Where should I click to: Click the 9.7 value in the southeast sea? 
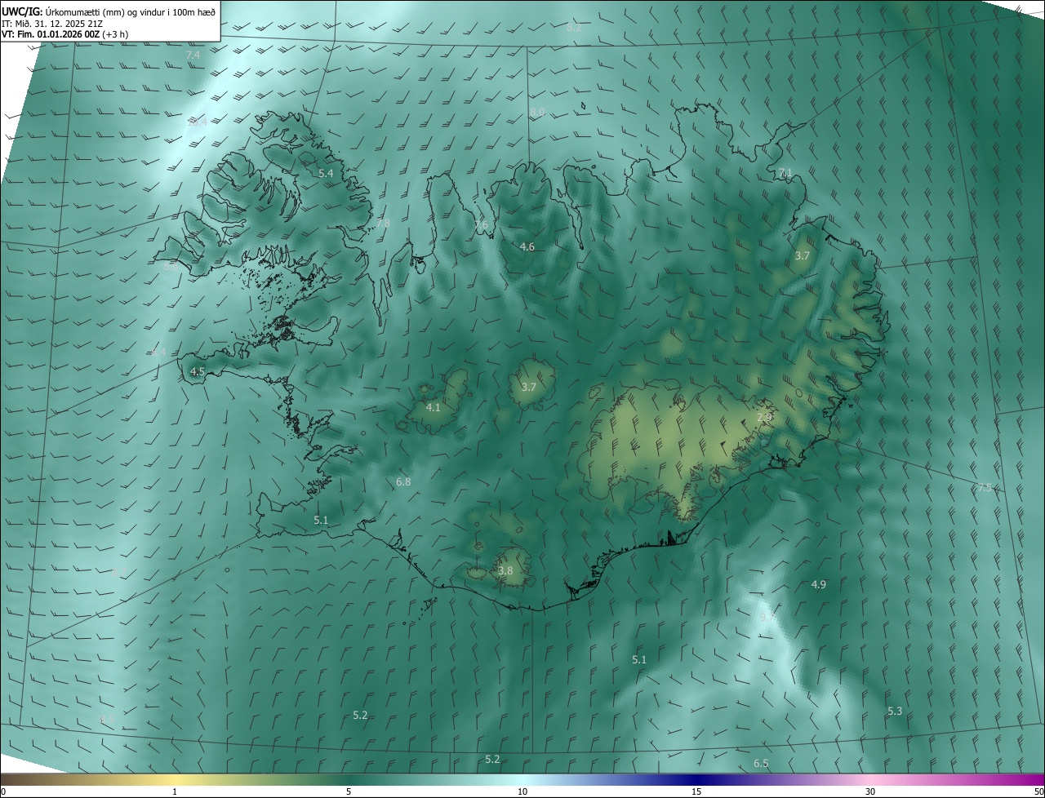pyautogui.click(x=767, y=618)
